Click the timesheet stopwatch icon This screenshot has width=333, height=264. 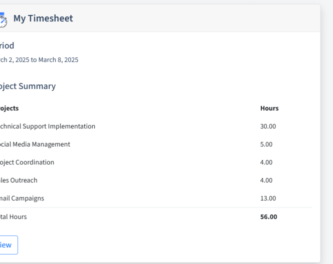pos(3,19)
